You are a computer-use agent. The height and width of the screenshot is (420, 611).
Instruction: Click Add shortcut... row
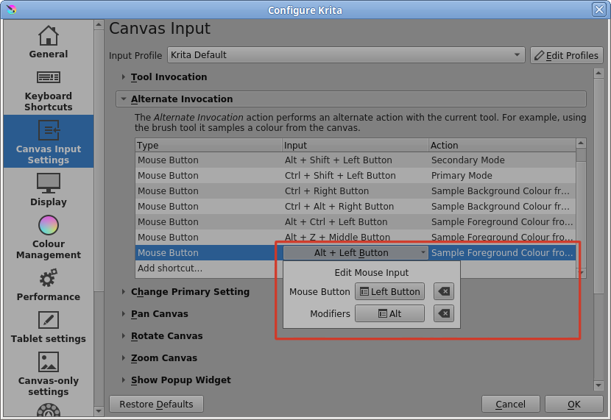click(x=170, y=268)
